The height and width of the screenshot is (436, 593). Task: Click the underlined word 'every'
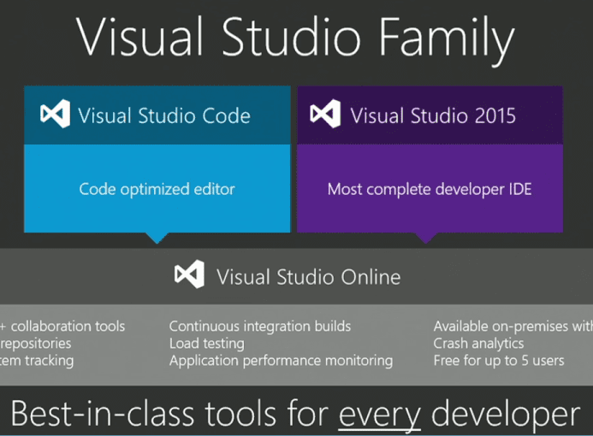point(379,415)
